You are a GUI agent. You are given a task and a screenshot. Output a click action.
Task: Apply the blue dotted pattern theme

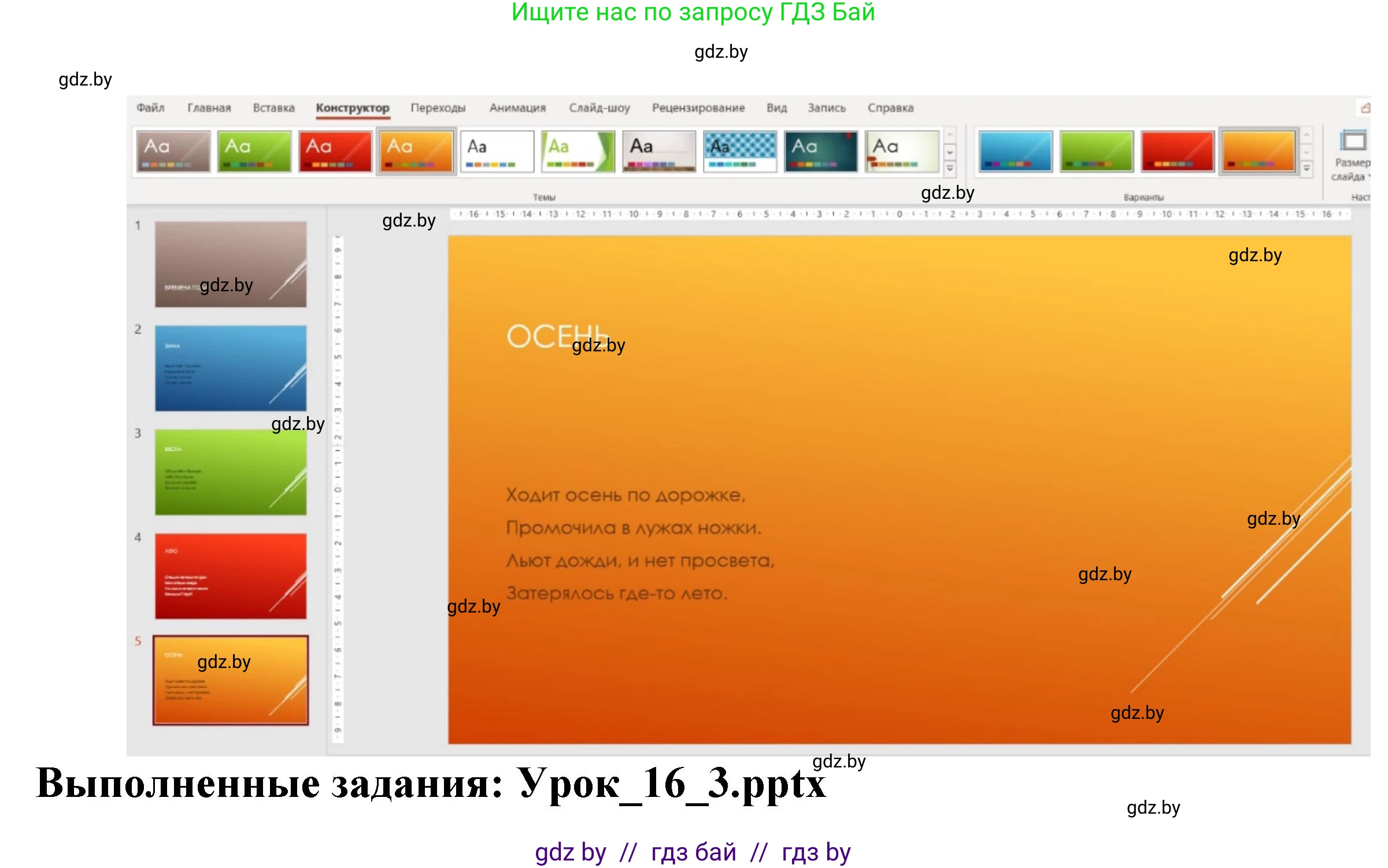pos(740,151)
